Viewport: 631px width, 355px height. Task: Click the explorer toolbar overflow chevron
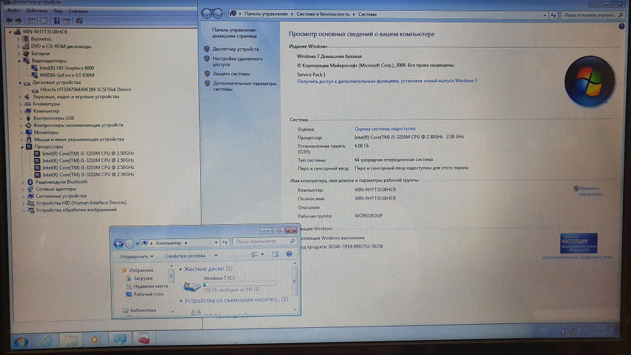tap(216, 255)
